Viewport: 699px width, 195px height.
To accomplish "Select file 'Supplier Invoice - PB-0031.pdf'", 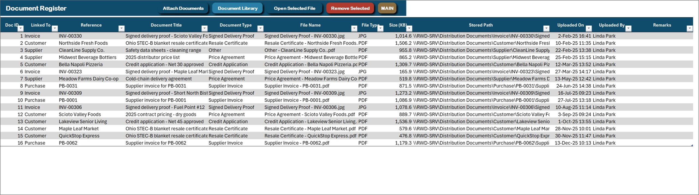I will pos(310,86).
